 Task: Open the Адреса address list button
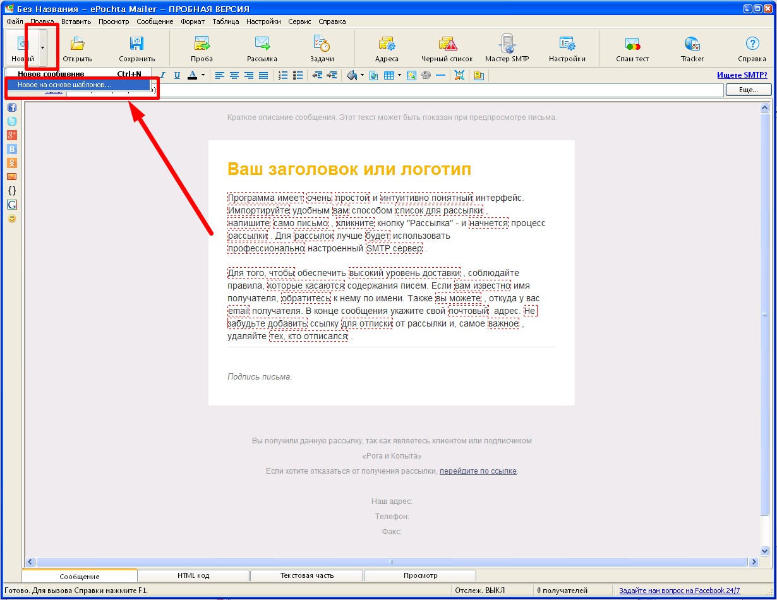pos(387,48)
